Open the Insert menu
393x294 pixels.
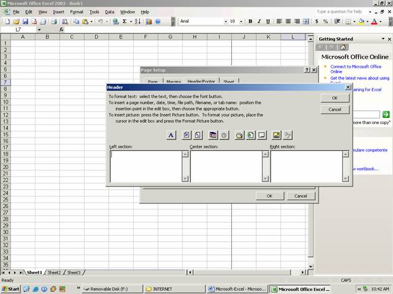tap(58, 12)
